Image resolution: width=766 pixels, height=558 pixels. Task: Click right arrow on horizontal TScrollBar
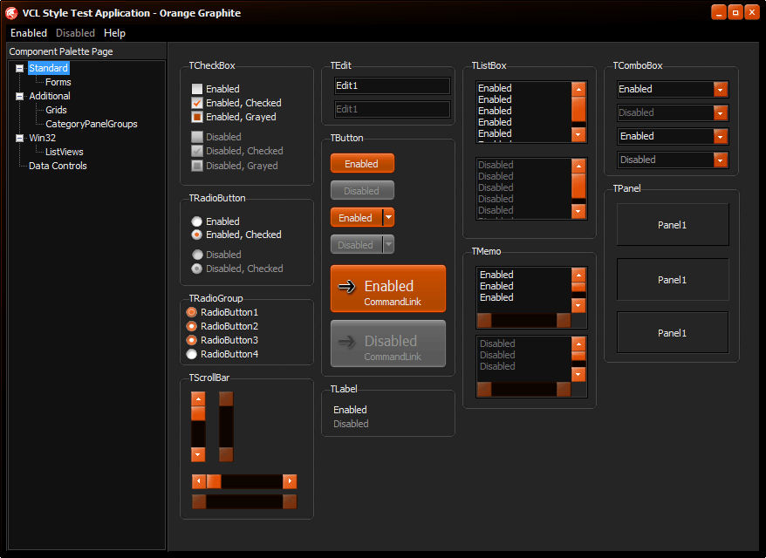click(x=290, y=481)
